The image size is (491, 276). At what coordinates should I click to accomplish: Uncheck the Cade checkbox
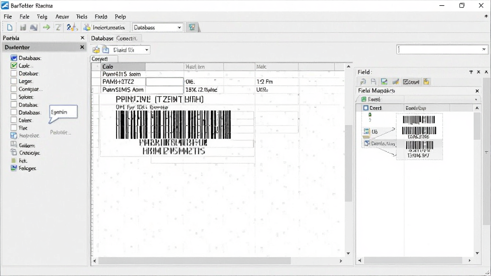14,65
